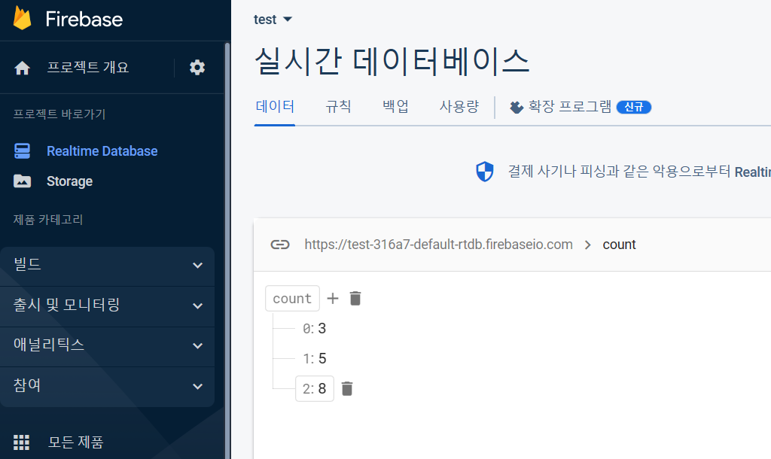The image size is (771, 459).
Task: Click the shield security icon in banner
Action: tap(485, 172)
